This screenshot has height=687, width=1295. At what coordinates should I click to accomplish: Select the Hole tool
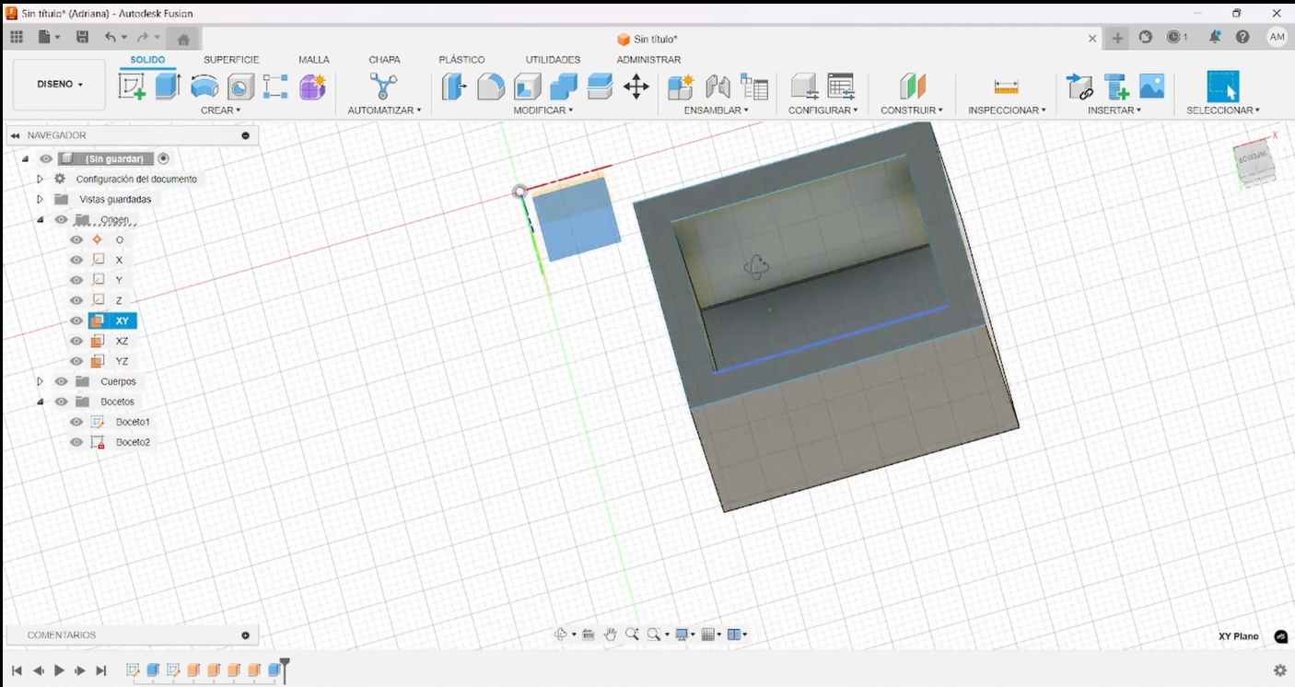tap(240, 87)
